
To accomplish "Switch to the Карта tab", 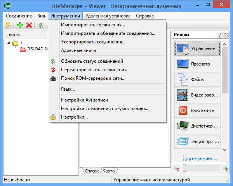I will pos(109,171).
